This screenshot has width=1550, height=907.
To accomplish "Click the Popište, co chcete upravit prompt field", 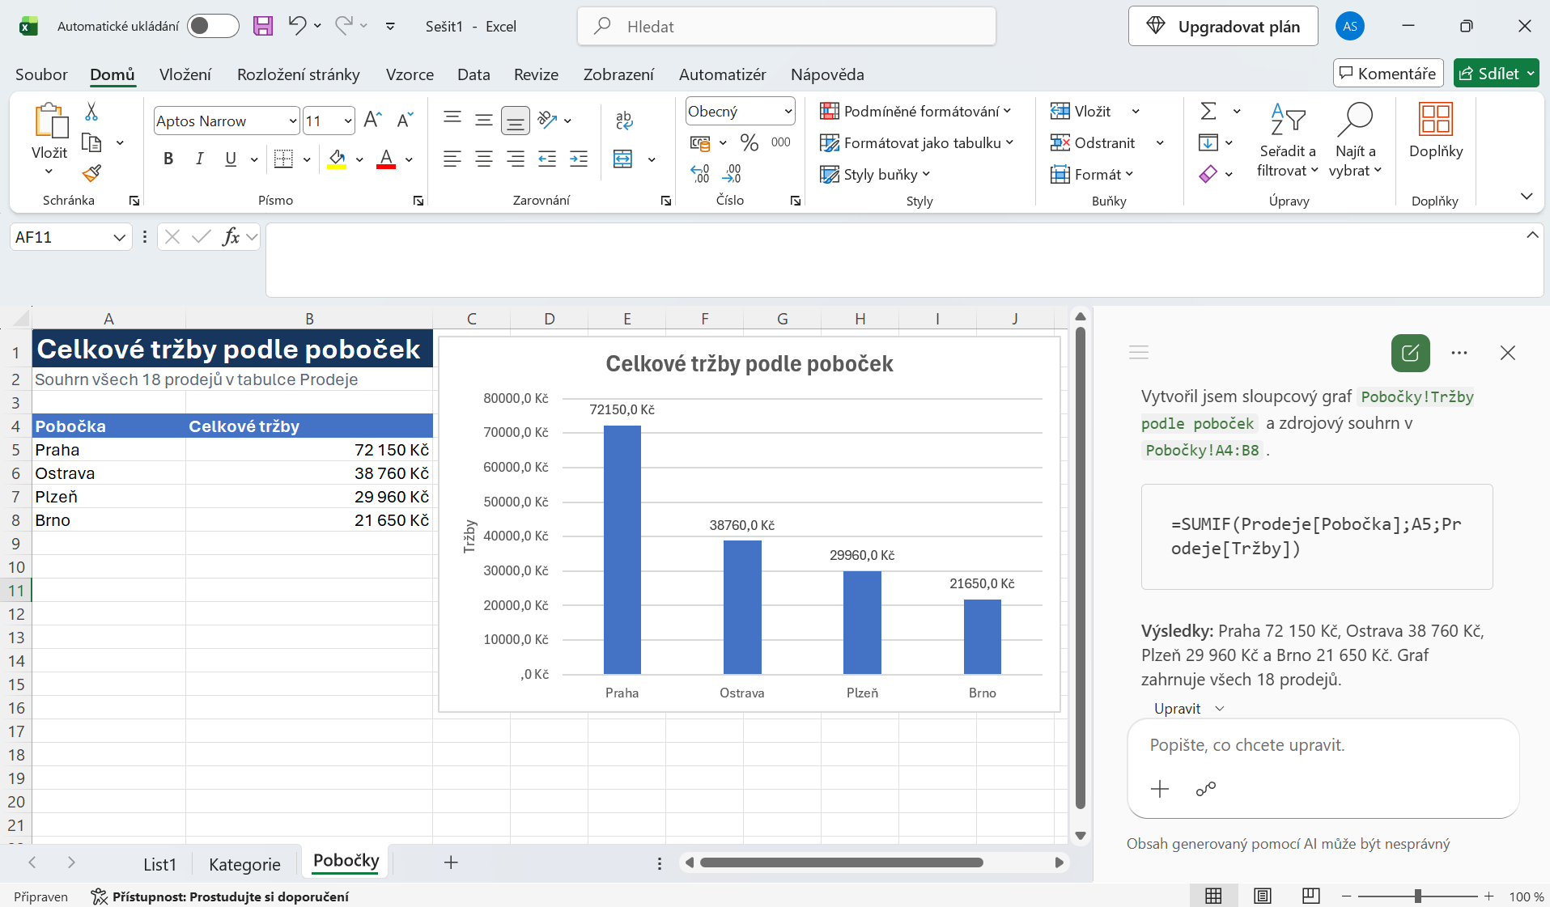I will [1323, 745].
